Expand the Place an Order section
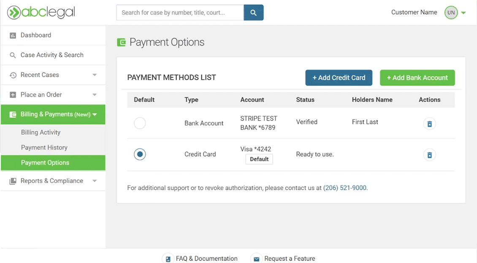Image resolution: width=477 pixels, height=263 pixels. [x=95, y=95]
